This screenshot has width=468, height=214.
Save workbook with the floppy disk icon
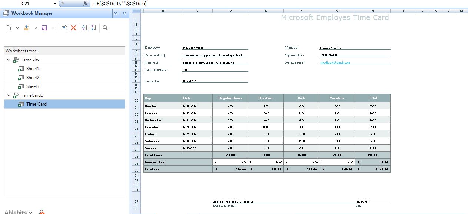coord(44,28)
